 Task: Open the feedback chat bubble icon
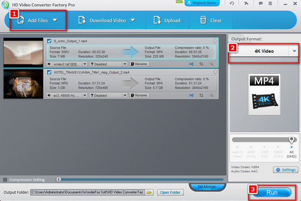click(x=261, y=3)
